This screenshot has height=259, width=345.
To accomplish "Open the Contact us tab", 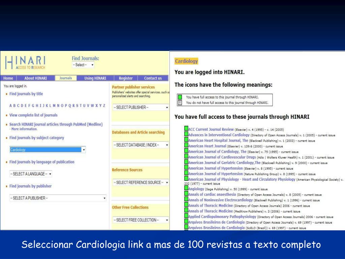I will tap(153, 78).
